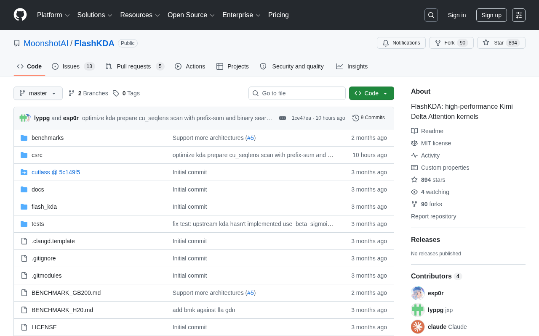
Task: Open the master branch selector dropdown
Action: pos(38,93)
